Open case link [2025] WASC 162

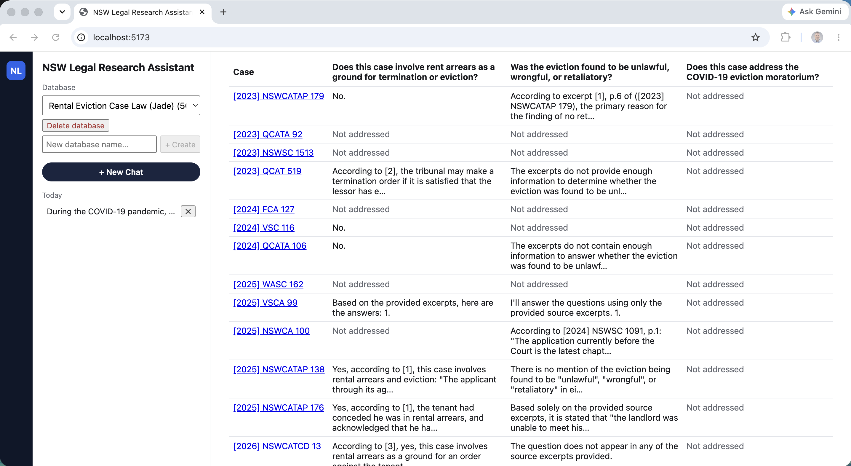point(268,284)
